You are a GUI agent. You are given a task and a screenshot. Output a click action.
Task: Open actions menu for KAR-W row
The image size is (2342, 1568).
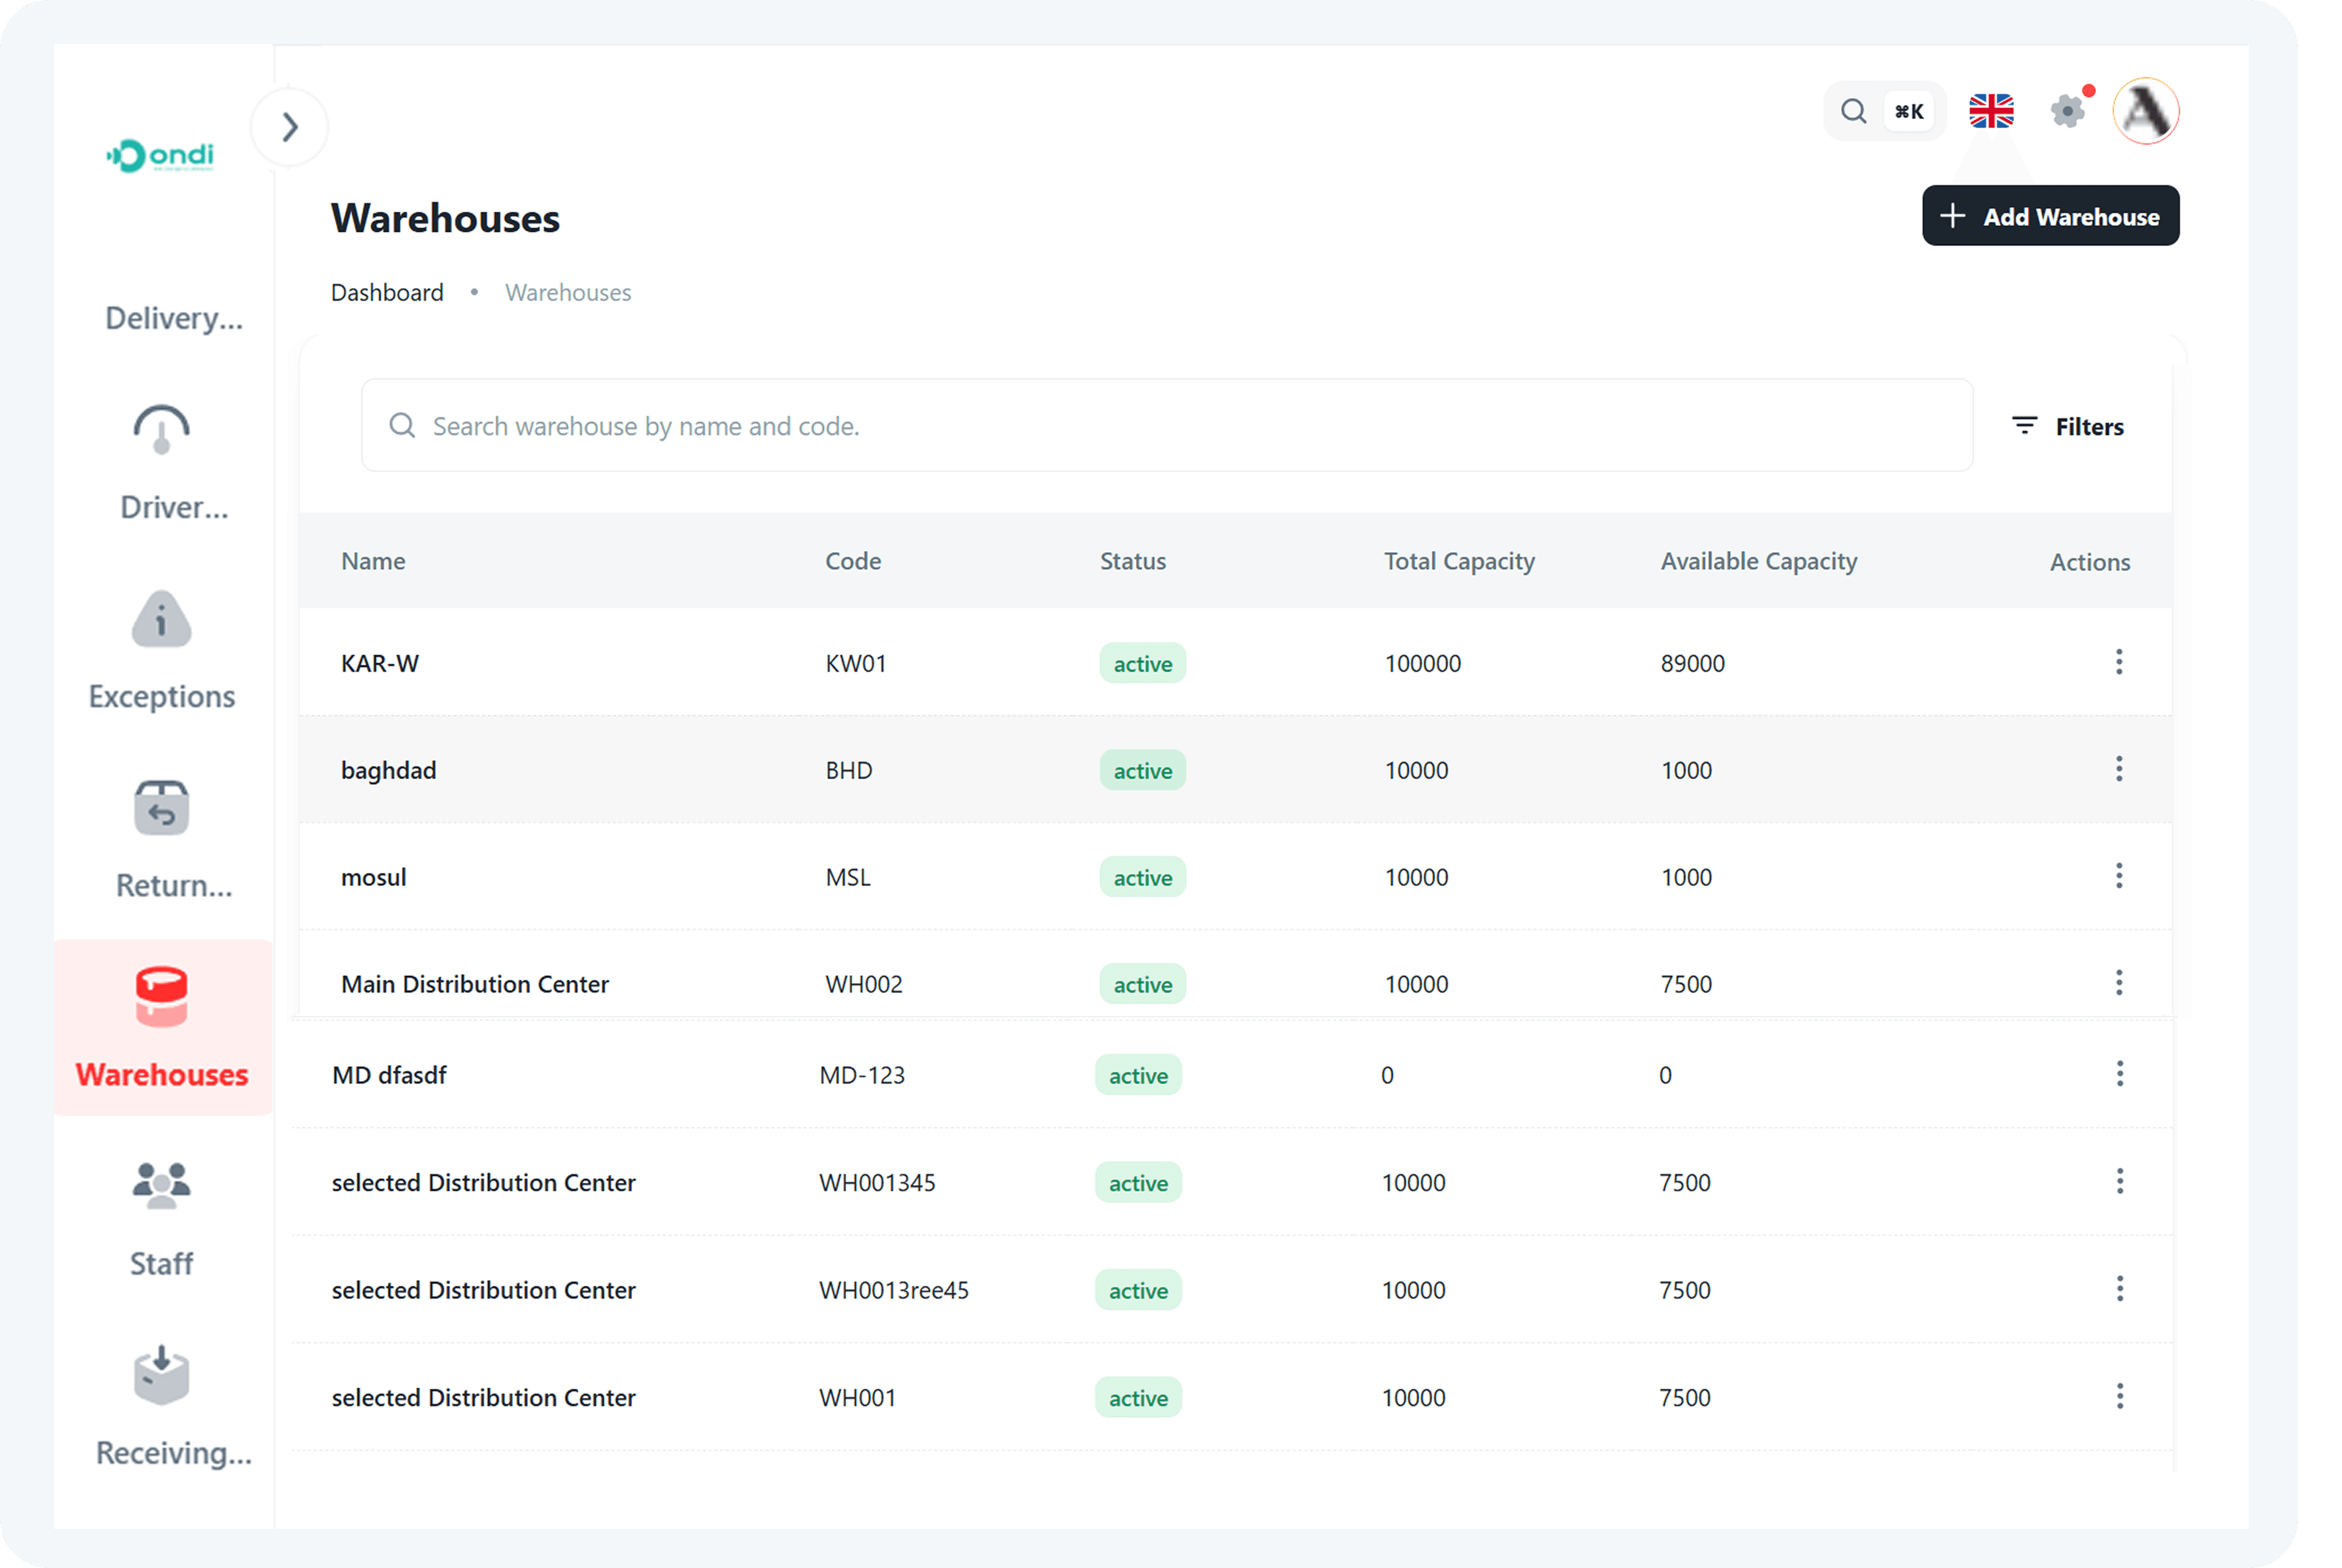coord(2119,662)
